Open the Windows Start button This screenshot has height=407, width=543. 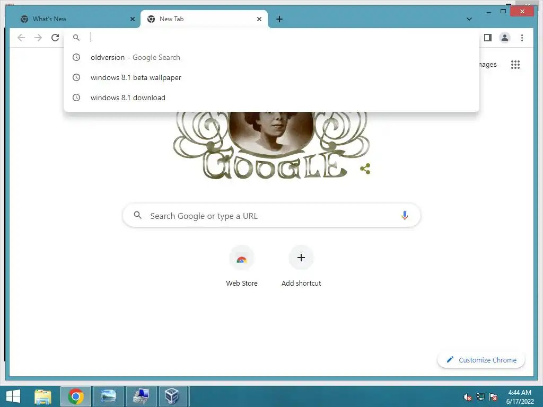(13, 396)
